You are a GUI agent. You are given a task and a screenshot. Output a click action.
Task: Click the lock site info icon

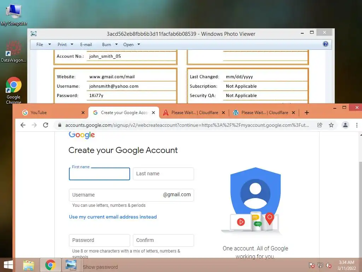[x=59, y=125]
